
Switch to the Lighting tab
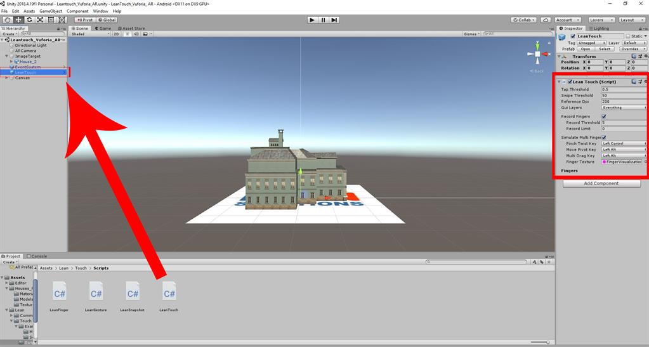tap(598, 29)
